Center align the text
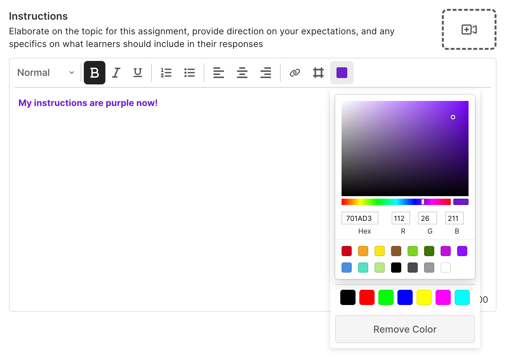 point(242,73)
